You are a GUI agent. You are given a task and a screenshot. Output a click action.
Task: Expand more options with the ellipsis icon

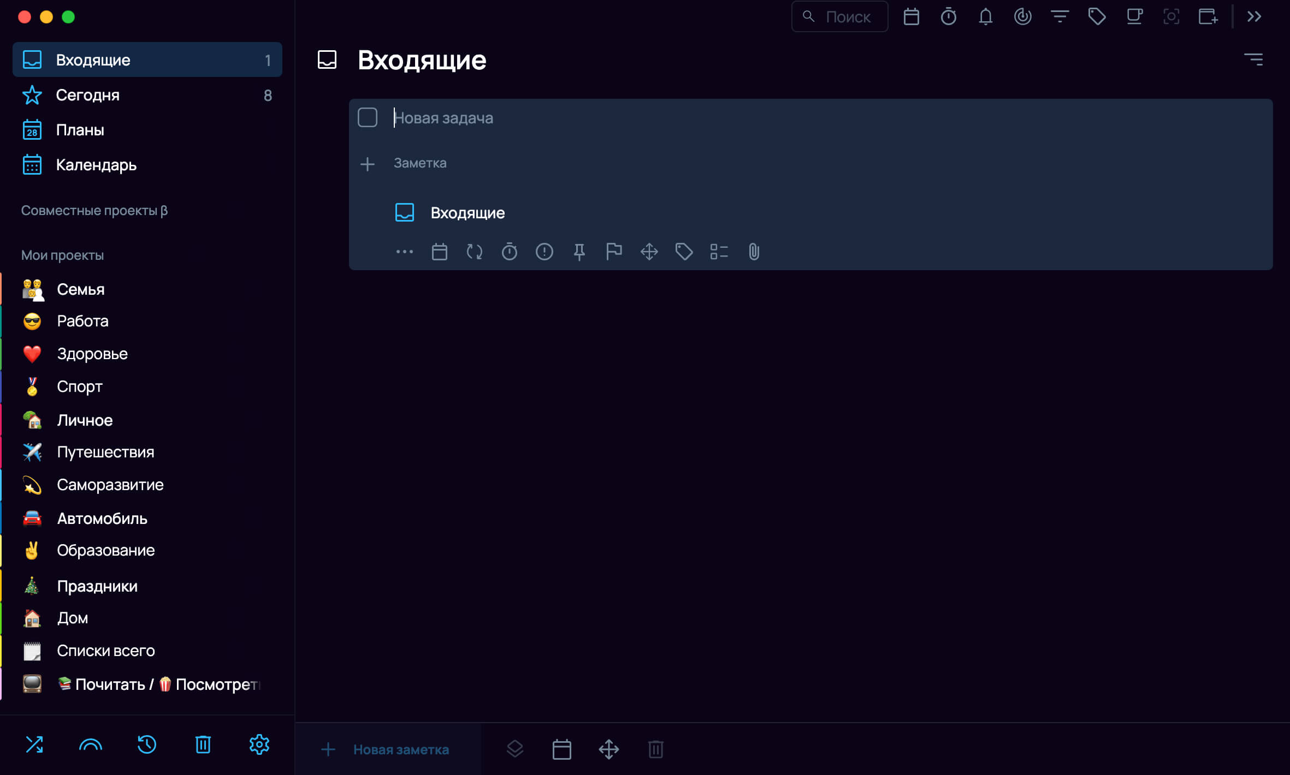404,252
